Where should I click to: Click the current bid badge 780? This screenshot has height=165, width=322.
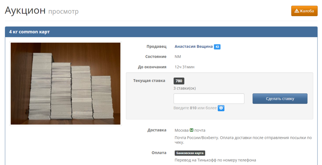(179, 81)
